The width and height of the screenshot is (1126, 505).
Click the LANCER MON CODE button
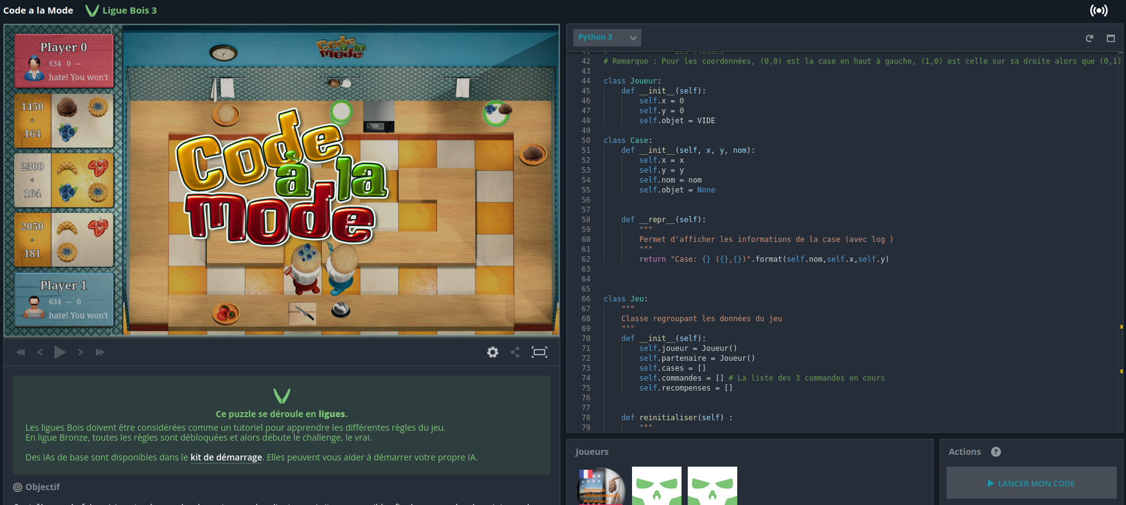click(x=1031, y=483)
